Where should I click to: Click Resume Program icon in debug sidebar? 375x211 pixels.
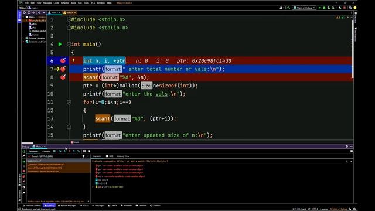(23, 162)
